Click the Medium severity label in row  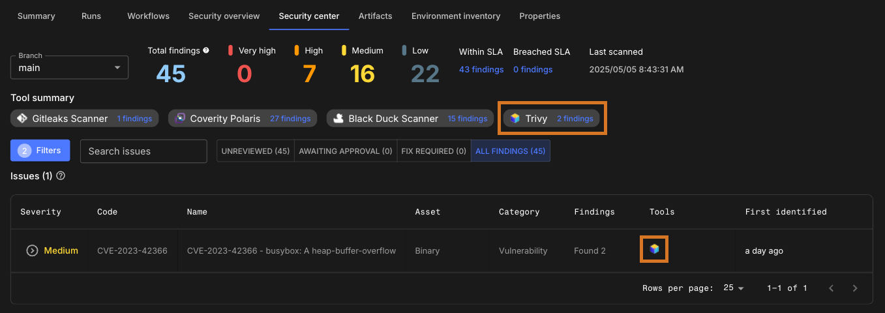61,250
